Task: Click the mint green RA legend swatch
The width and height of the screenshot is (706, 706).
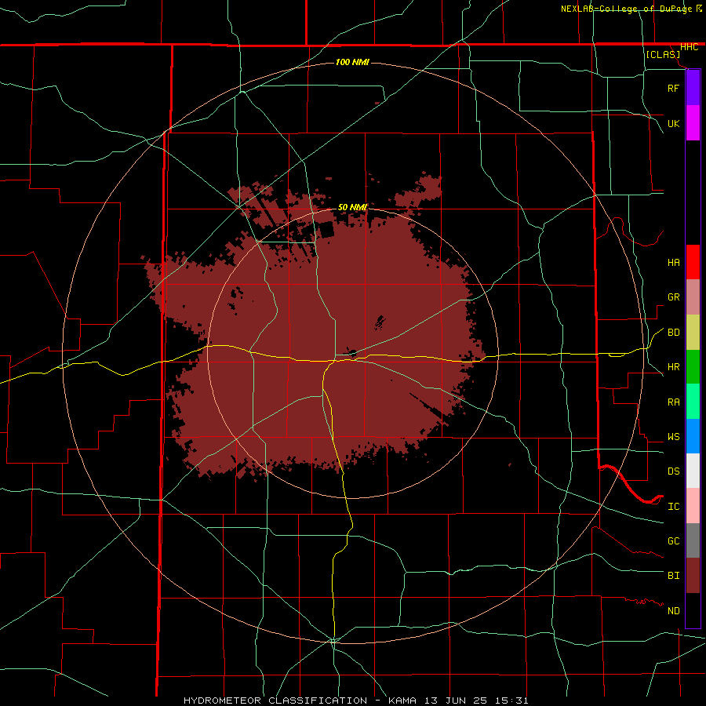Action: pyautogui.click(x=693, y=402)
